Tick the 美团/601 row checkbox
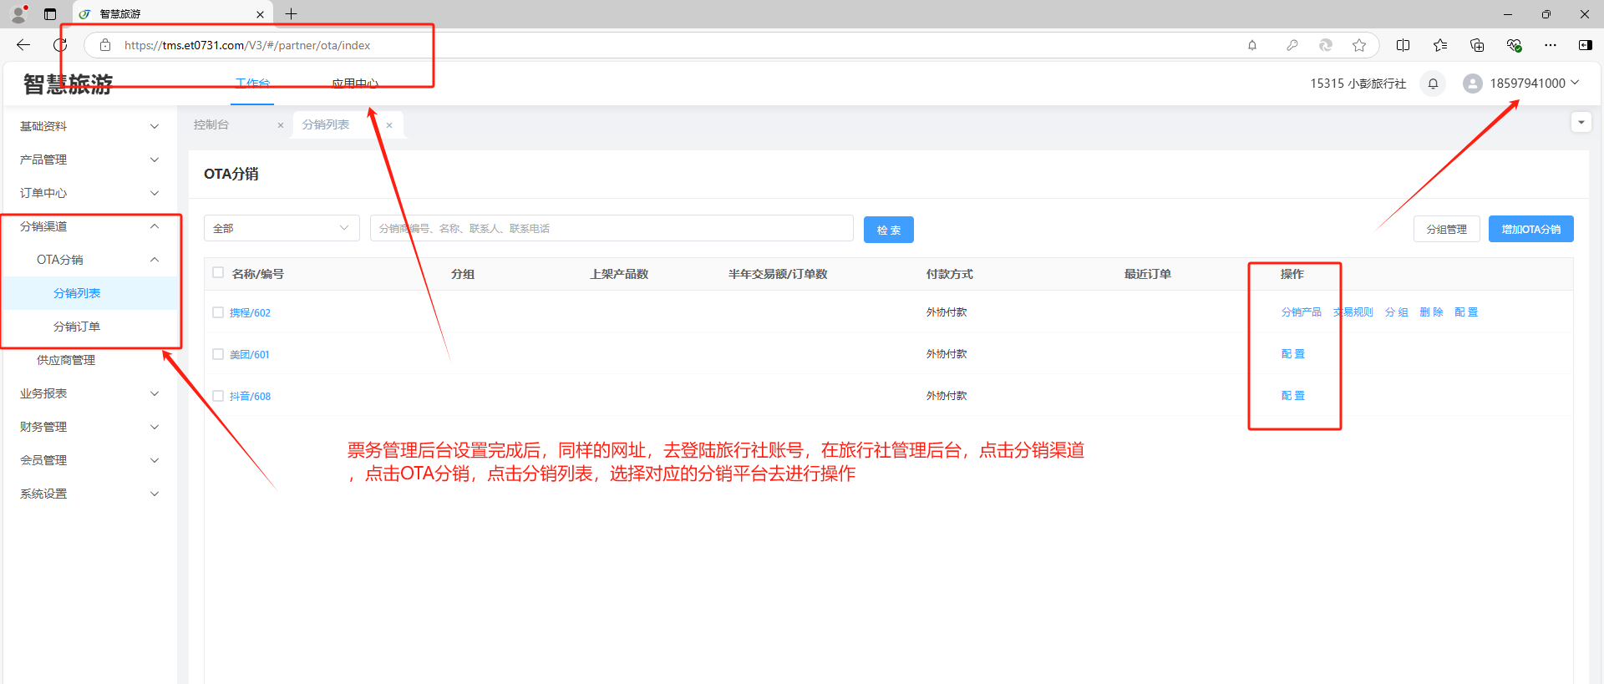 click(218, 354)
